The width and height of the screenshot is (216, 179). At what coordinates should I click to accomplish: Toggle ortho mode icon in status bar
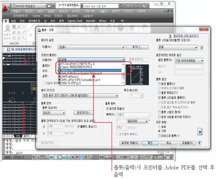(x=47, y=157)
